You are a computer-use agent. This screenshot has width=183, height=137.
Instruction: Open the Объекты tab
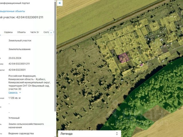click(21, 32)
